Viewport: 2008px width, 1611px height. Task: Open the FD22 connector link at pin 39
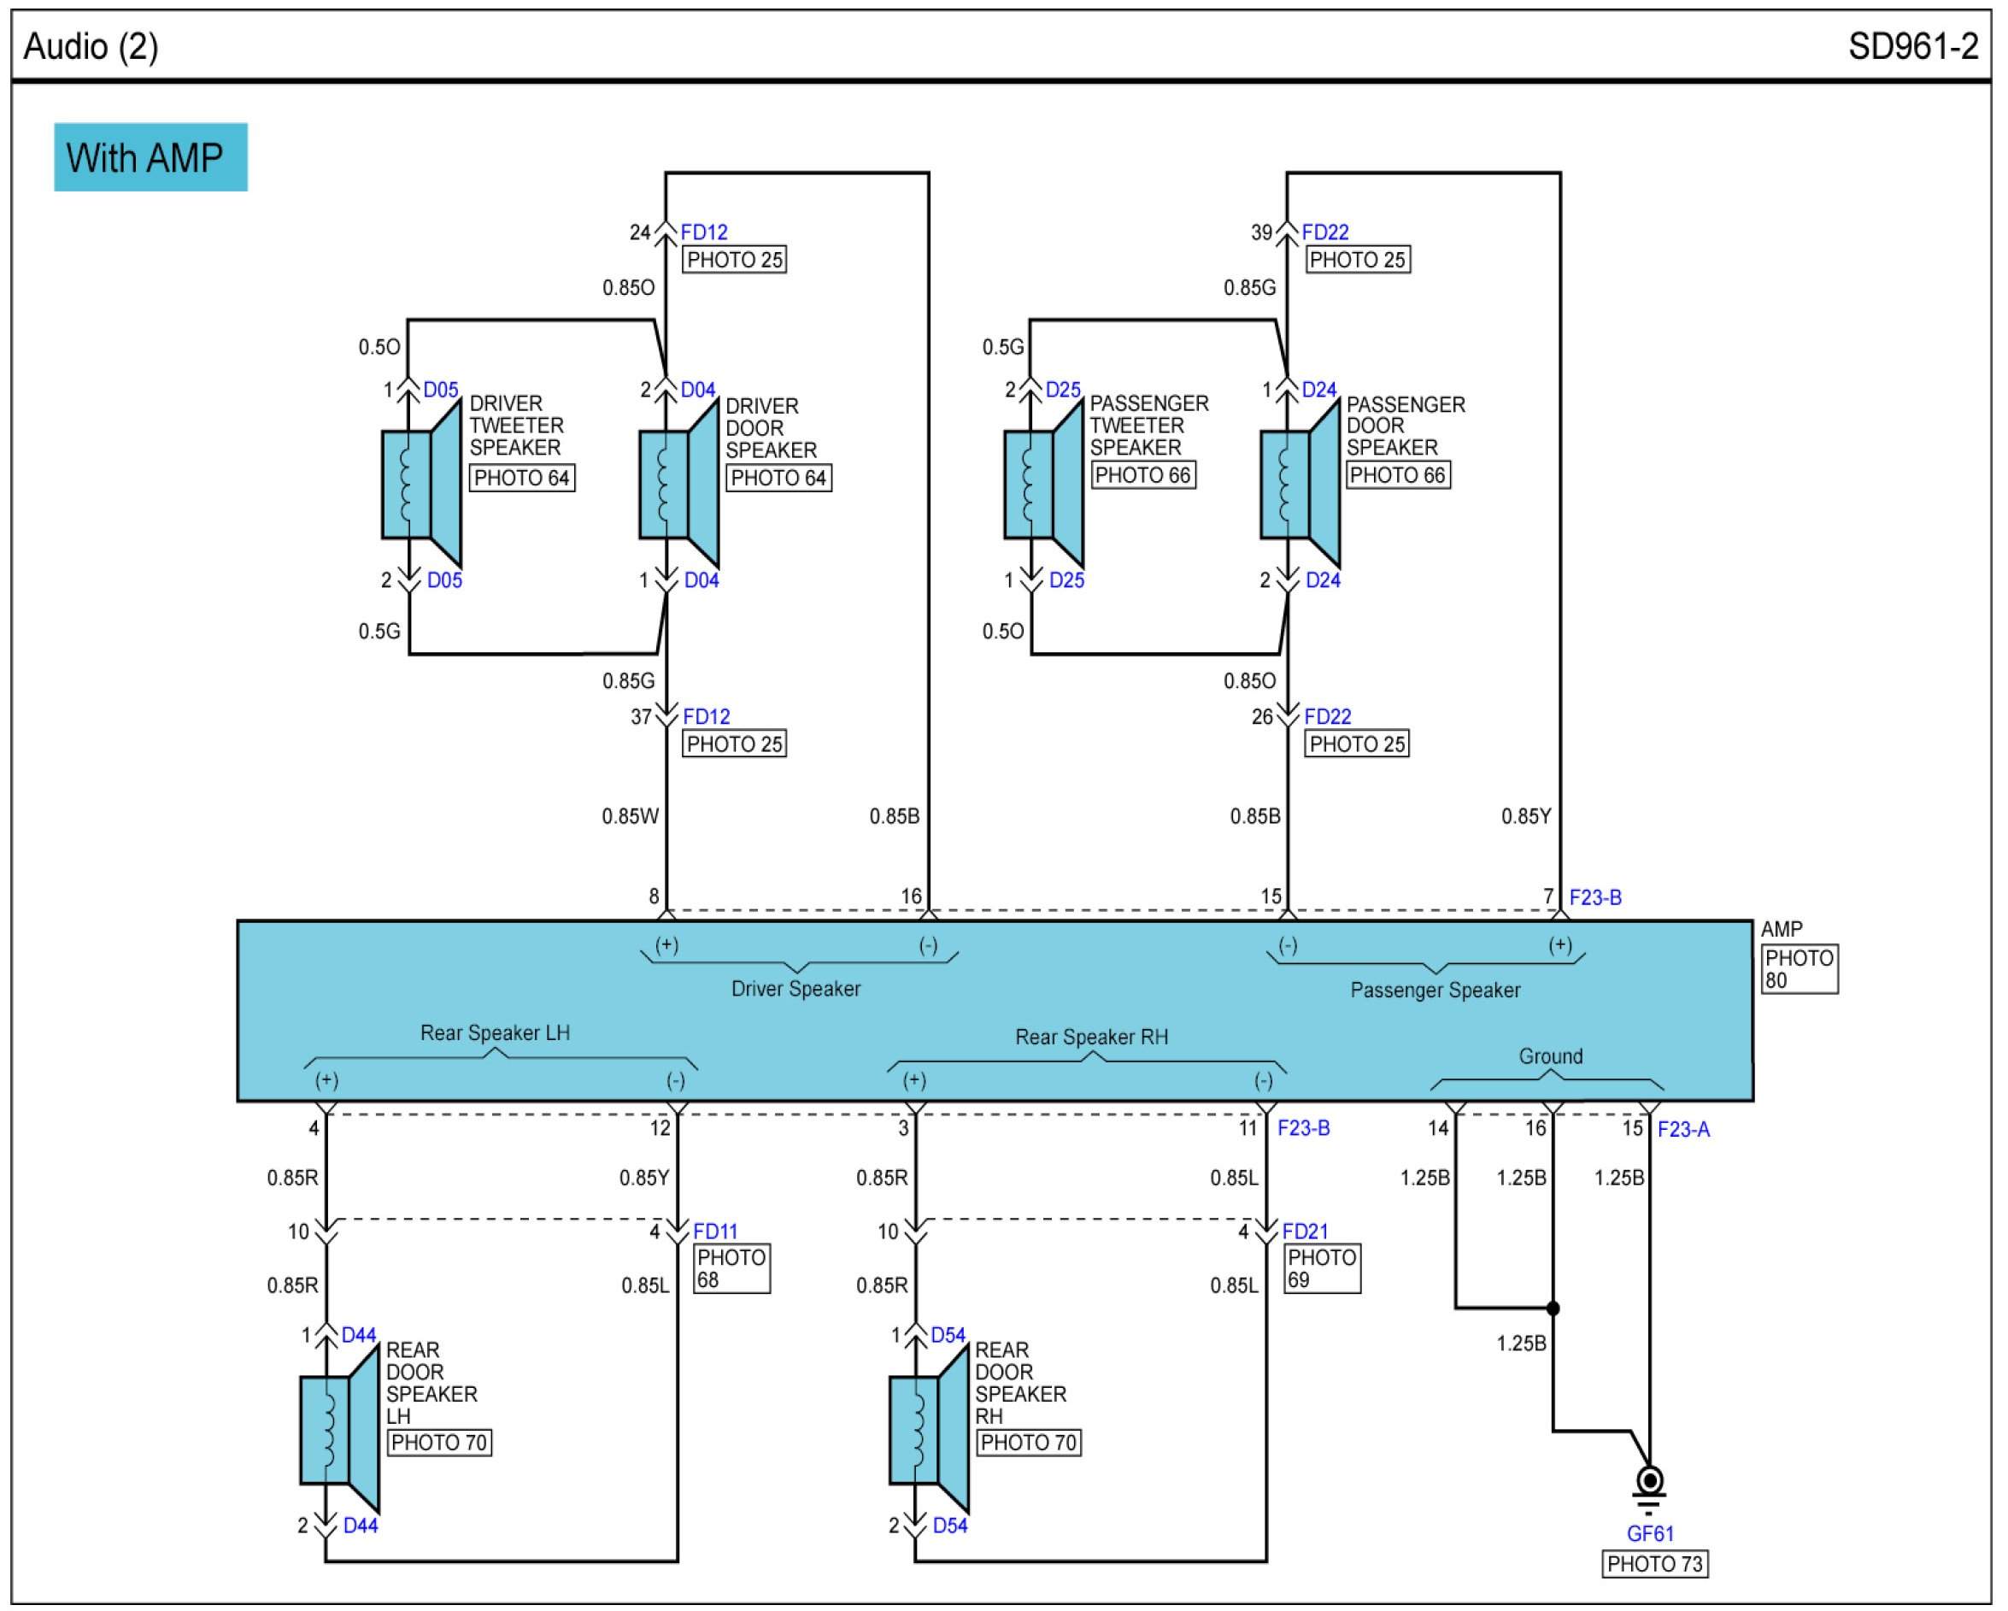coord(1325,232)
